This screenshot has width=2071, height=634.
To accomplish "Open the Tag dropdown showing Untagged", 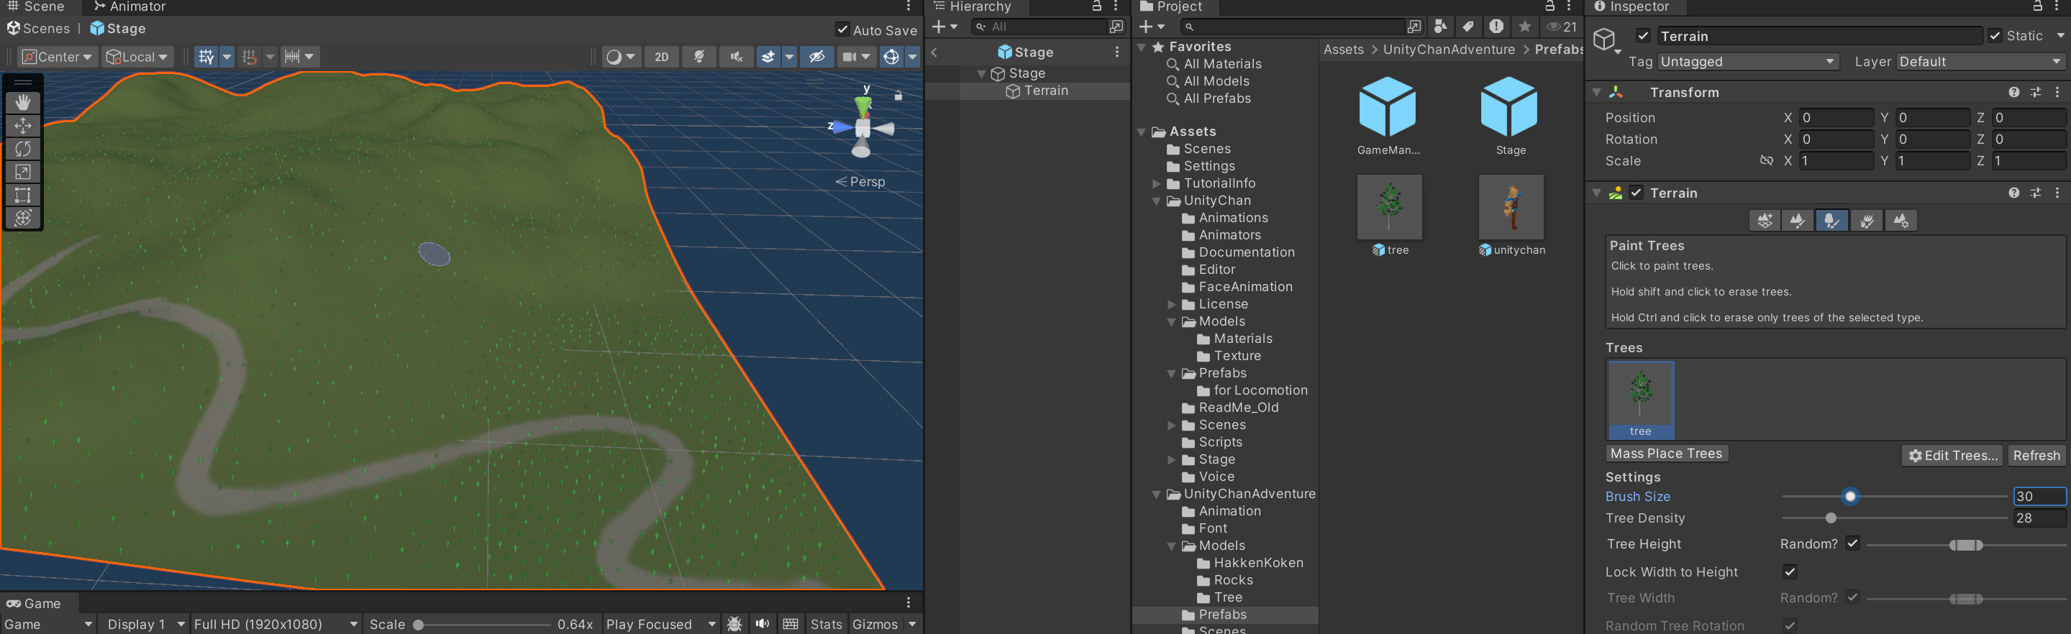I will point(1747,62).
